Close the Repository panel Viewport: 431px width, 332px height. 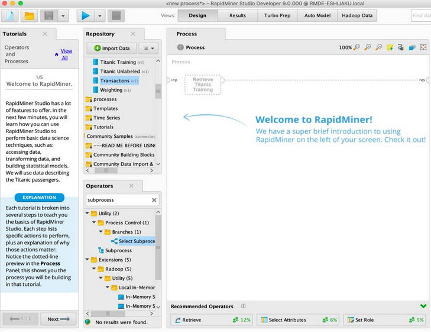coord(133,34)
